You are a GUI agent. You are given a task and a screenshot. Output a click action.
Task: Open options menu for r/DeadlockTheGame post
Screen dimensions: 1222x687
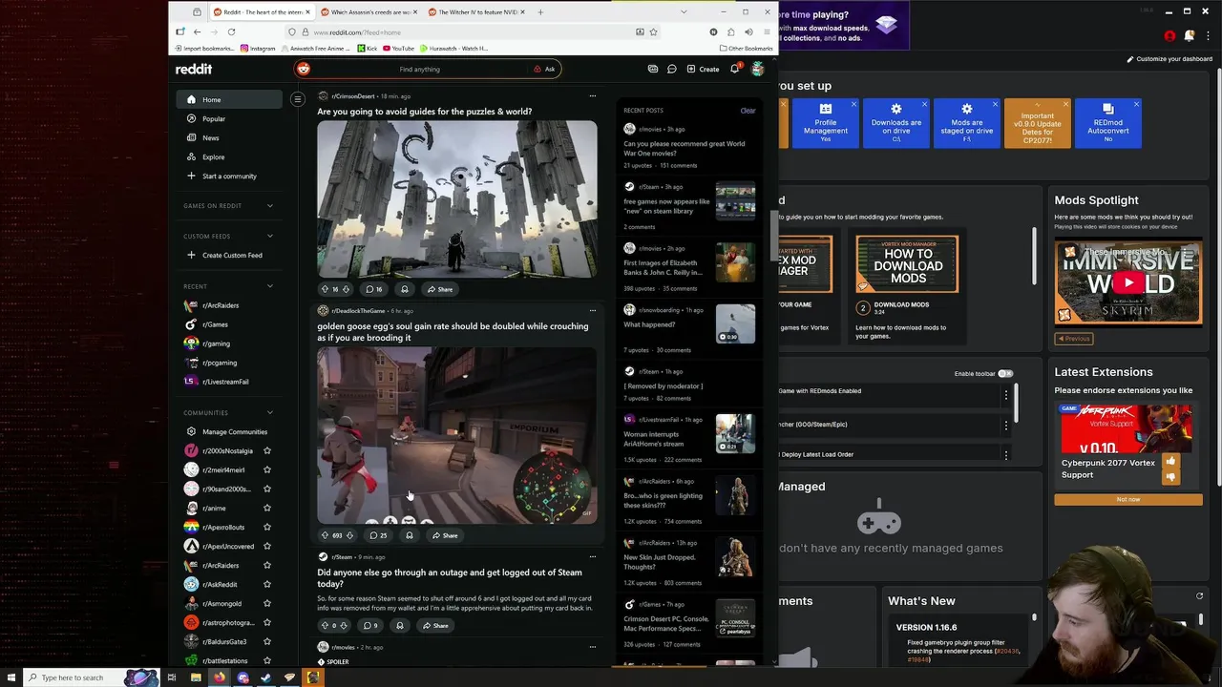(x=592, y=311)
